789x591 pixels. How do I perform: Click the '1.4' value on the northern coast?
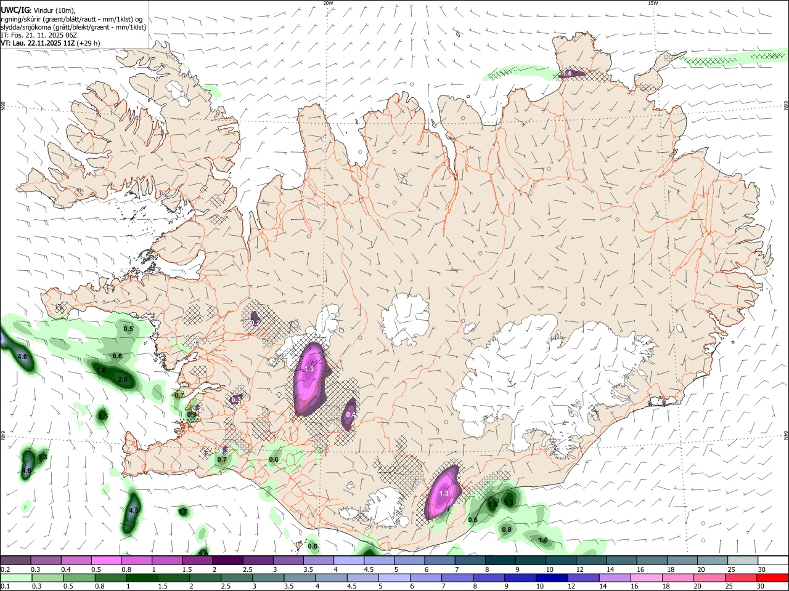point(568,73)
